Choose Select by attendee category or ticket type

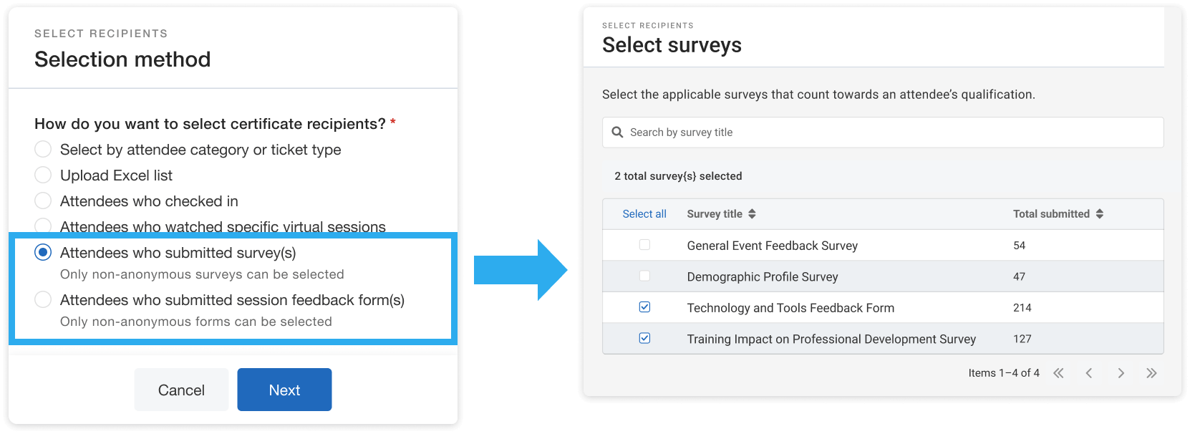click(43, 149)
